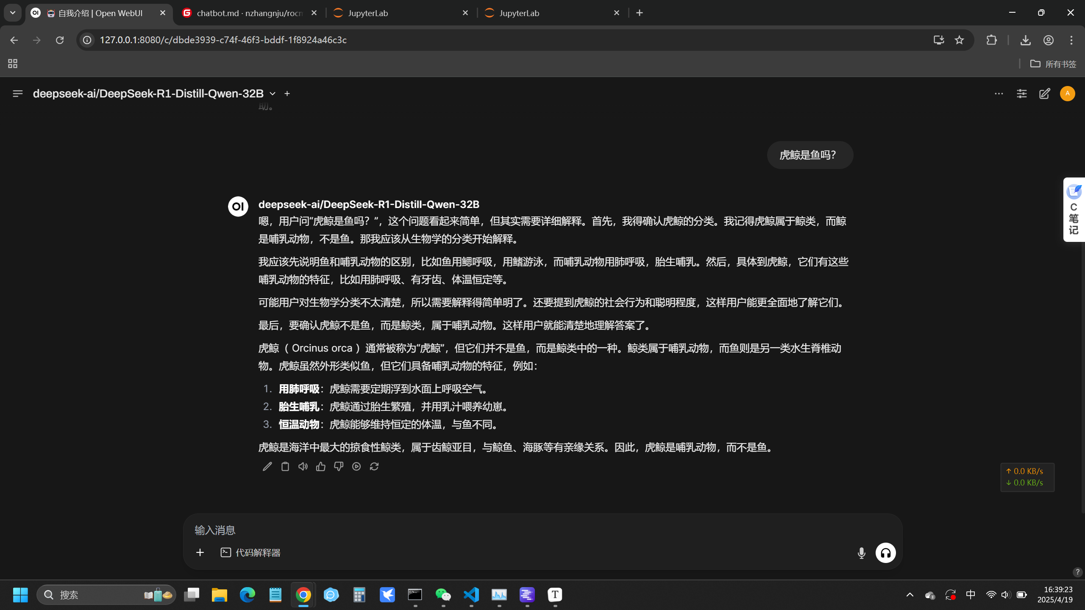Image resolution: width=1085 pixels, height=610 pixels.
Task: Click the microphone voice input icon
Action: point(861,553)
